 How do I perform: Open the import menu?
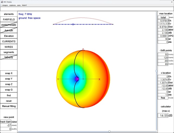pos(24,5)
